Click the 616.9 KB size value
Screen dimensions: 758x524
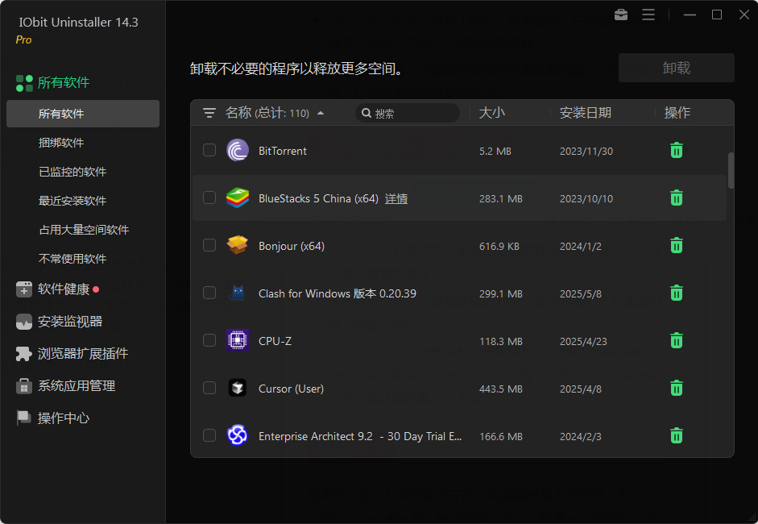click(499, 246)
